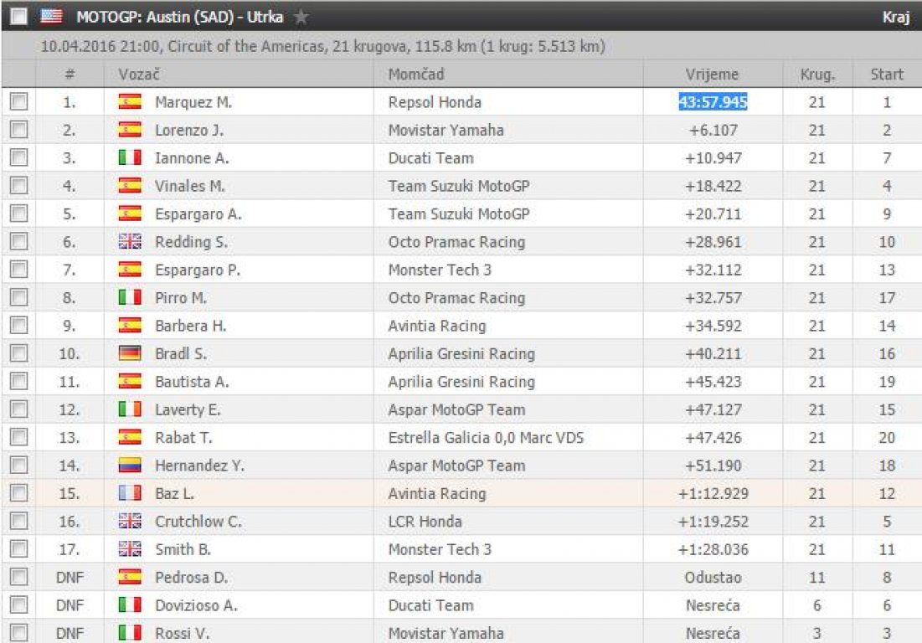Image resolution: width=922 pixels, height=643 pixels.
Task: Click the # position column header
Action: click(x=70, y=74)
